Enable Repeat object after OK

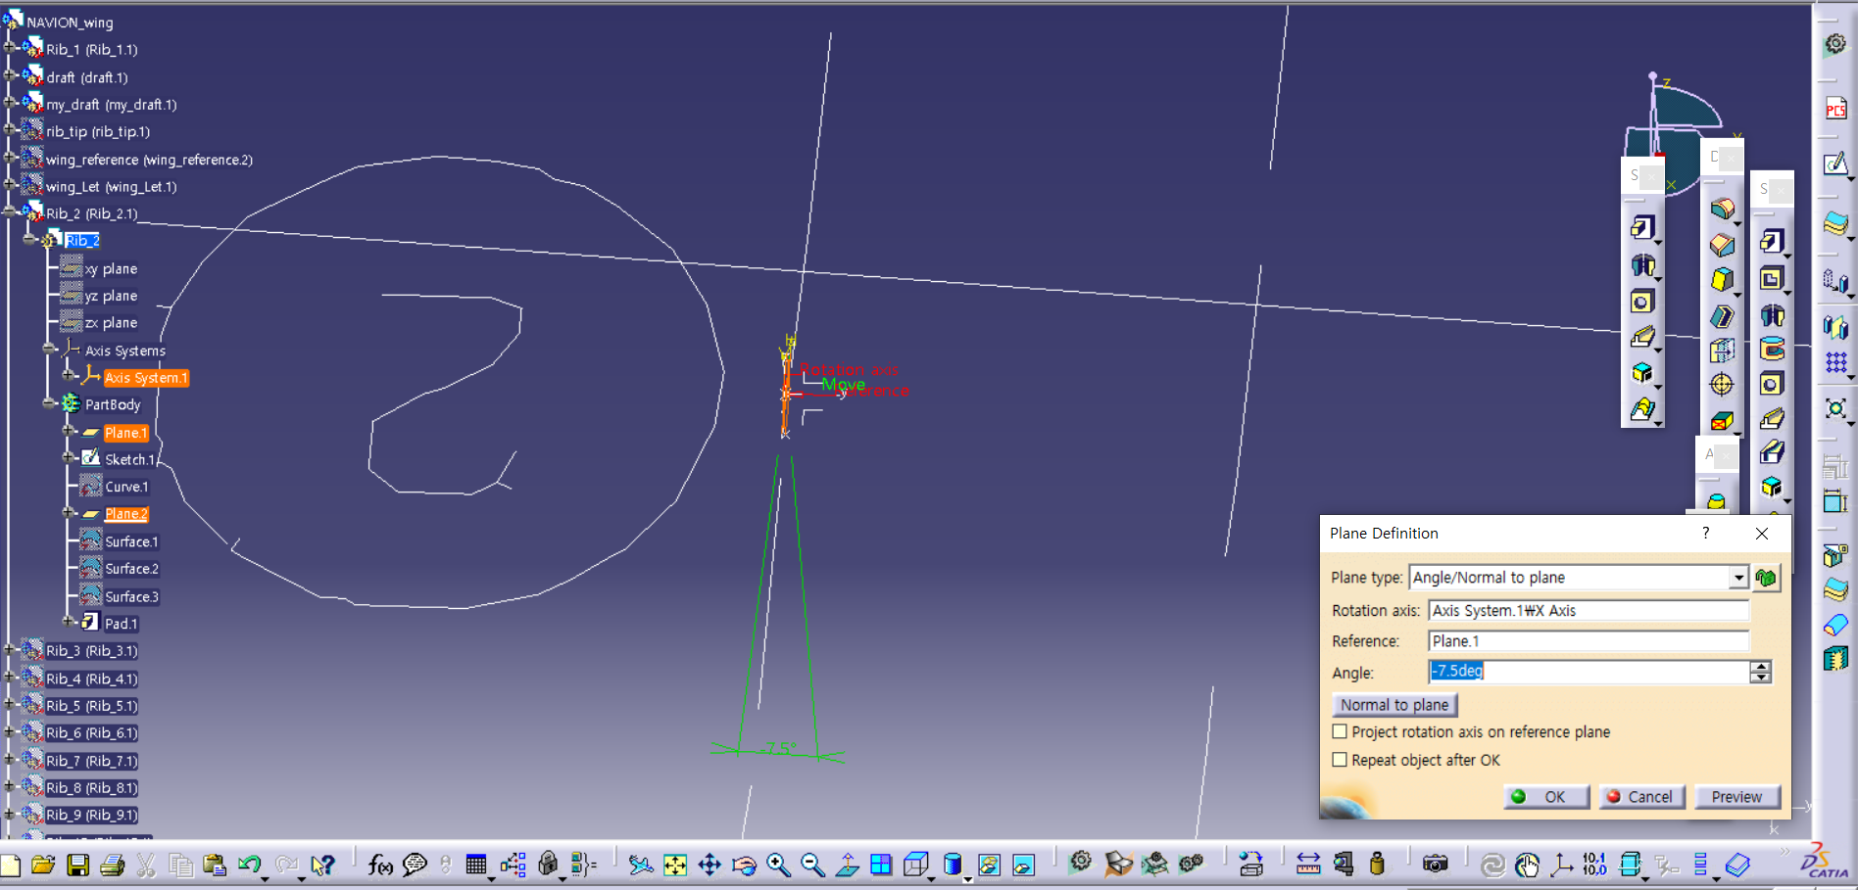pyautogui.click(x=1340, y=760)
